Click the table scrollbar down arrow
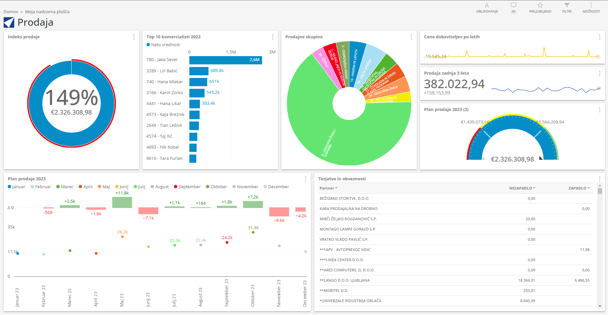Screen dimensions: 608x315 click(600, 306)
